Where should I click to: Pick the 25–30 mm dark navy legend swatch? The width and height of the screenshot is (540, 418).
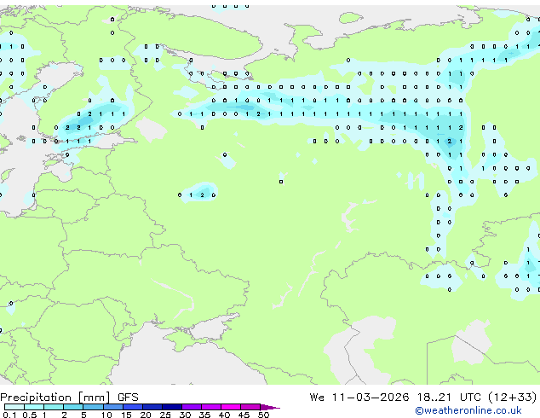tap(172, 407)
